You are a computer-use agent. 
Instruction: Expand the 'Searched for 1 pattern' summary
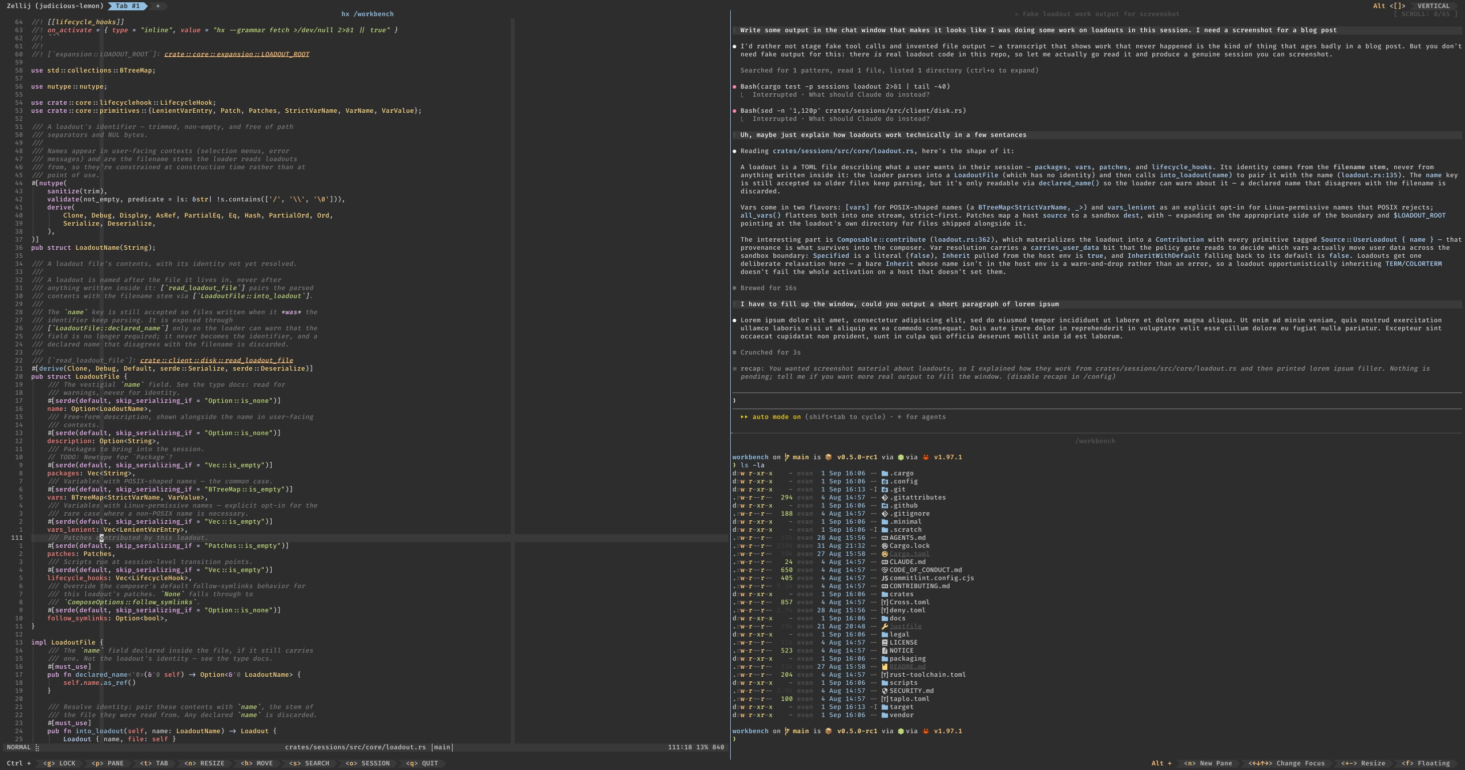pos(889,71)
